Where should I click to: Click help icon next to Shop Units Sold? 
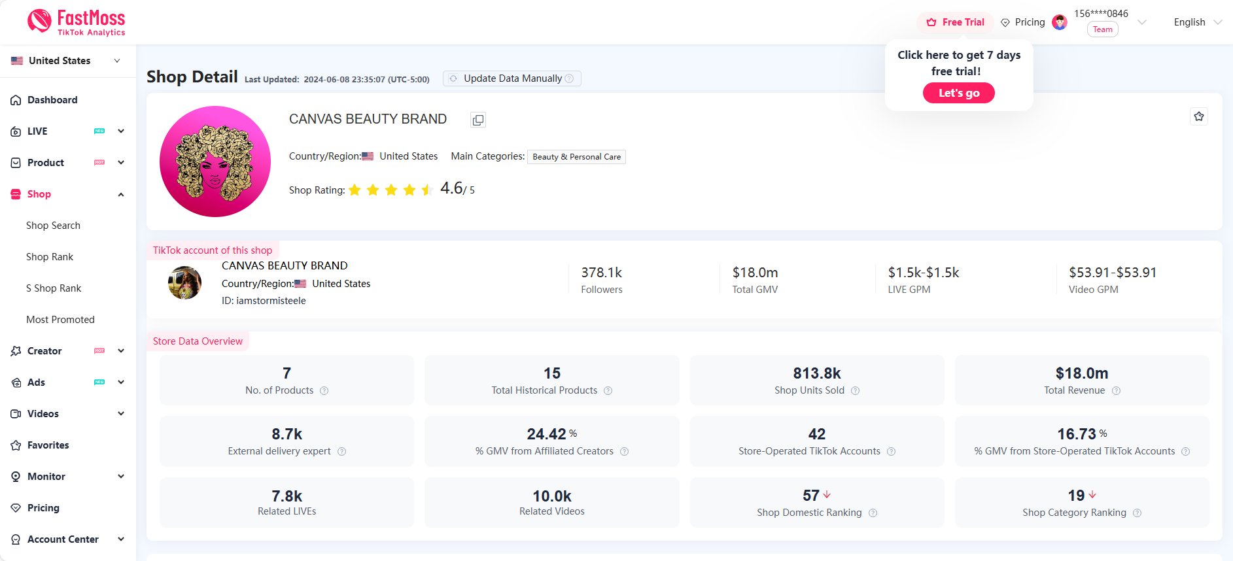click(x=855, y=391)
